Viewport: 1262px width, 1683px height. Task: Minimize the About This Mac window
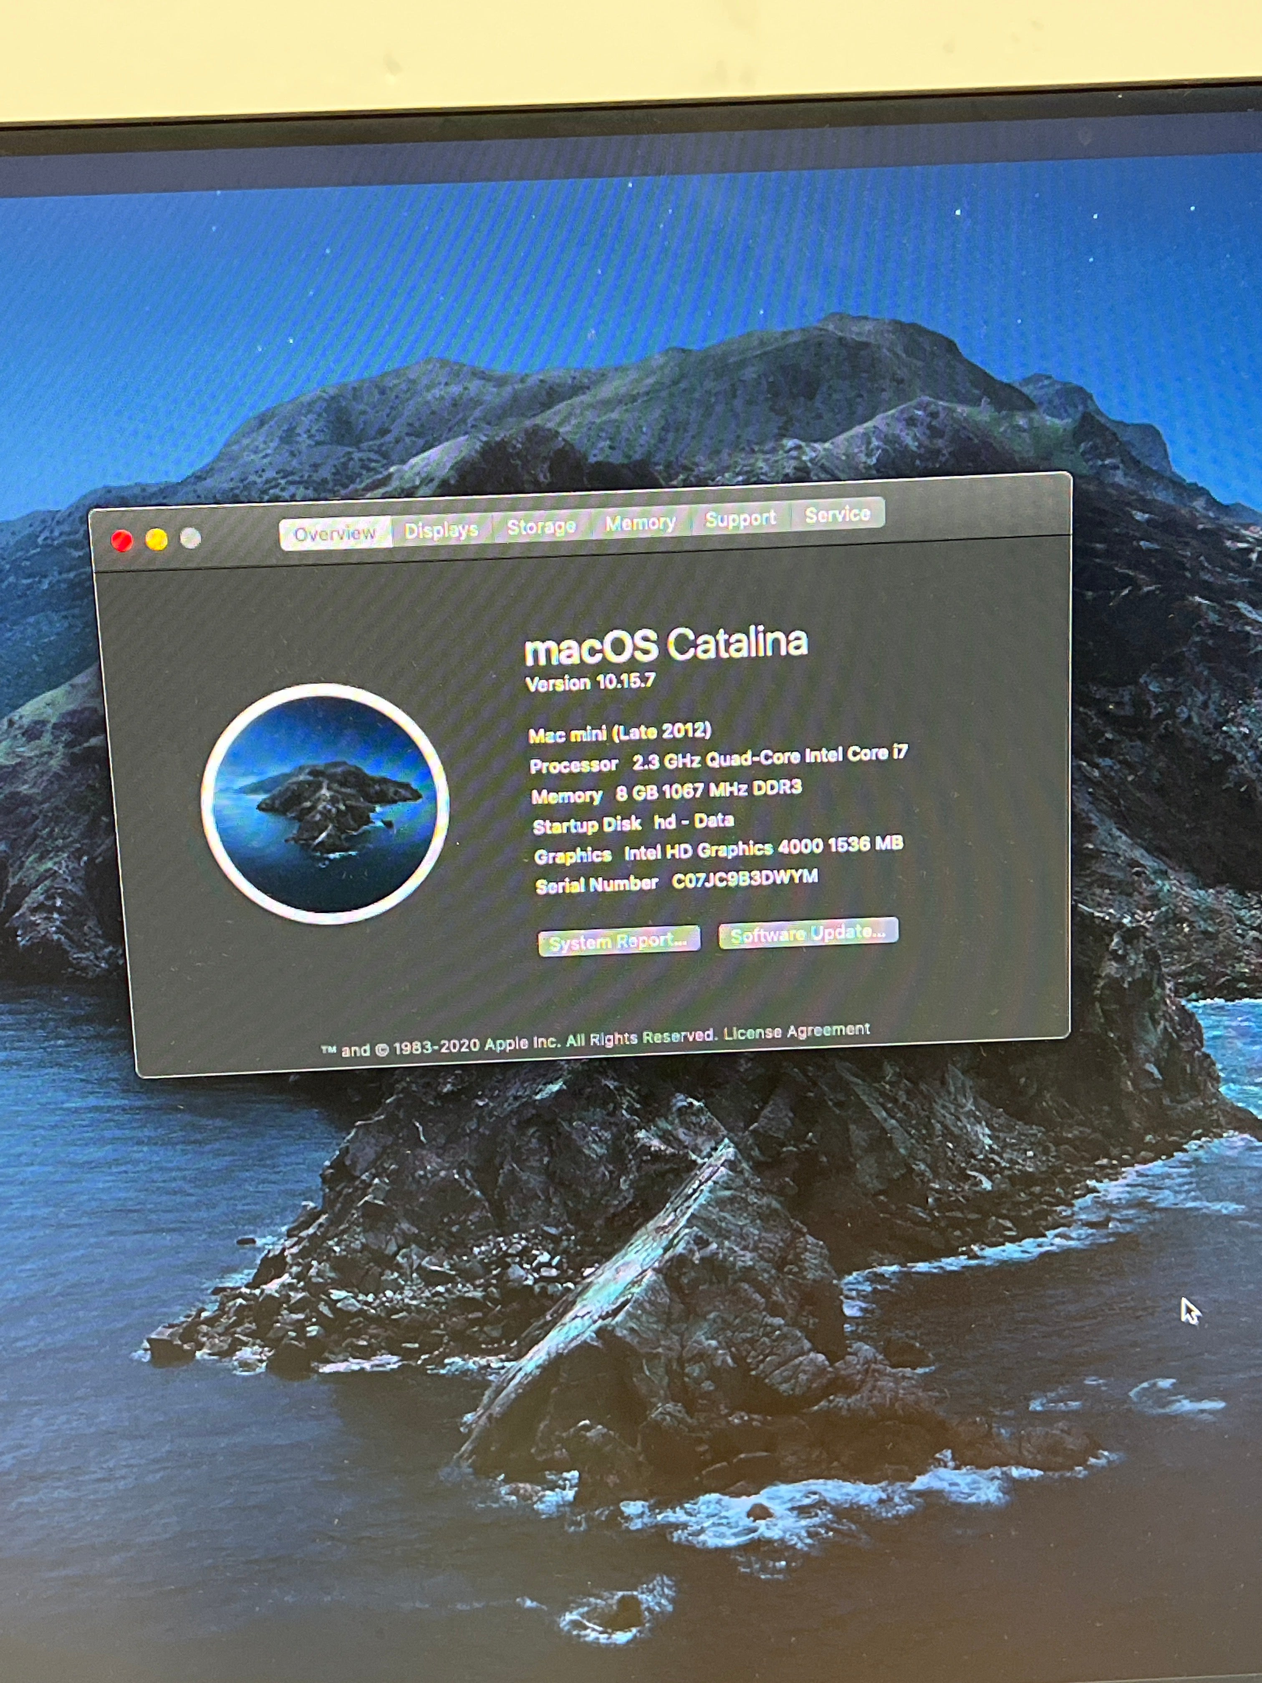tap(156, 539)
